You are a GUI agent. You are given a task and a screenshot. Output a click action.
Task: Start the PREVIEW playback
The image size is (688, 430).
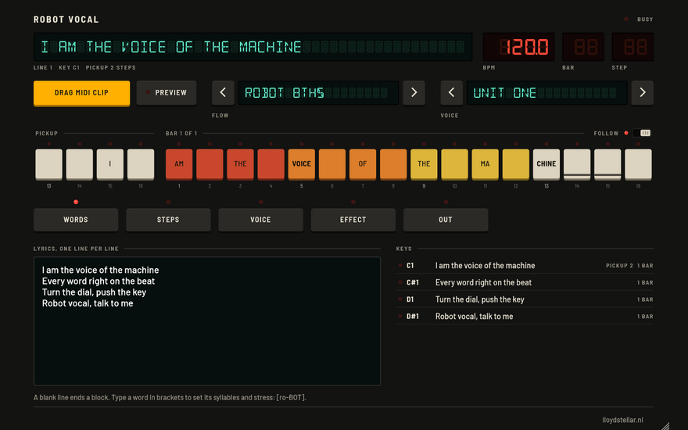point(167,92)
